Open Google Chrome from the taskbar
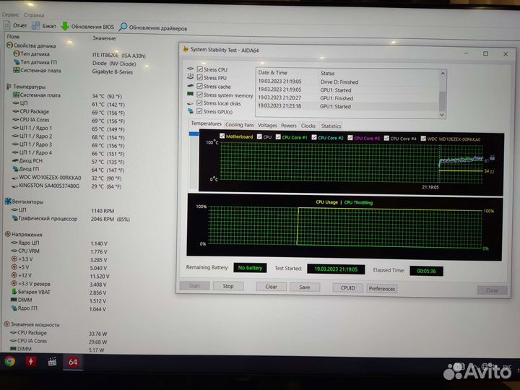Screen dimensions: 520x390 (x=9, y=361)
